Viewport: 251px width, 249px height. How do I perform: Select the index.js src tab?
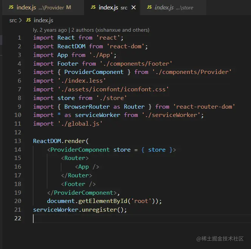(112, 8)
